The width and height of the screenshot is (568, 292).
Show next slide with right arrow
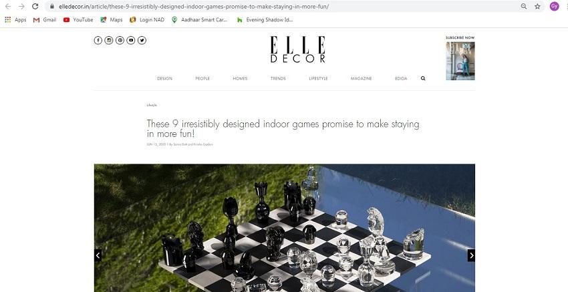[x=471, y=255]
